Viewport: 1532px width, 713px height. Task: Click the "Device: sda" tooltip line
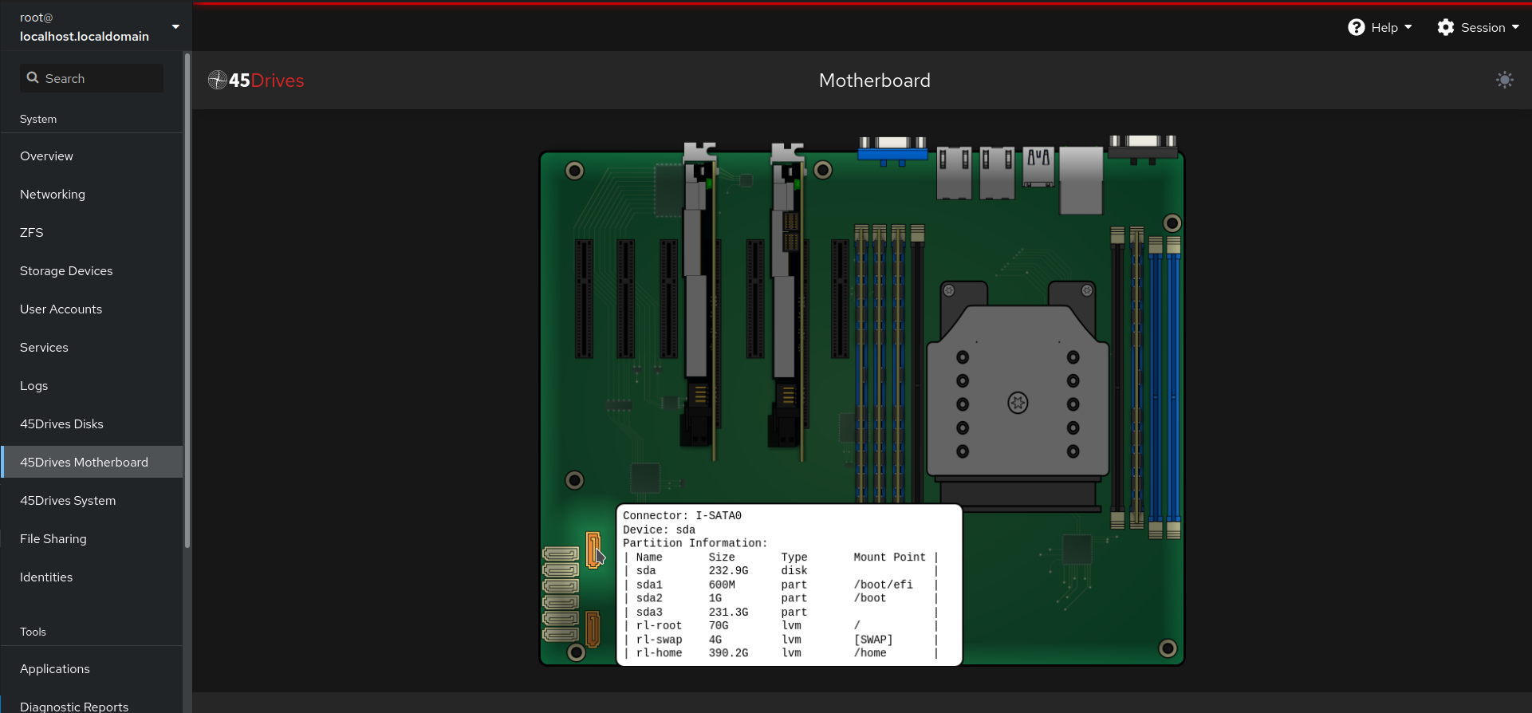point(659,530)
